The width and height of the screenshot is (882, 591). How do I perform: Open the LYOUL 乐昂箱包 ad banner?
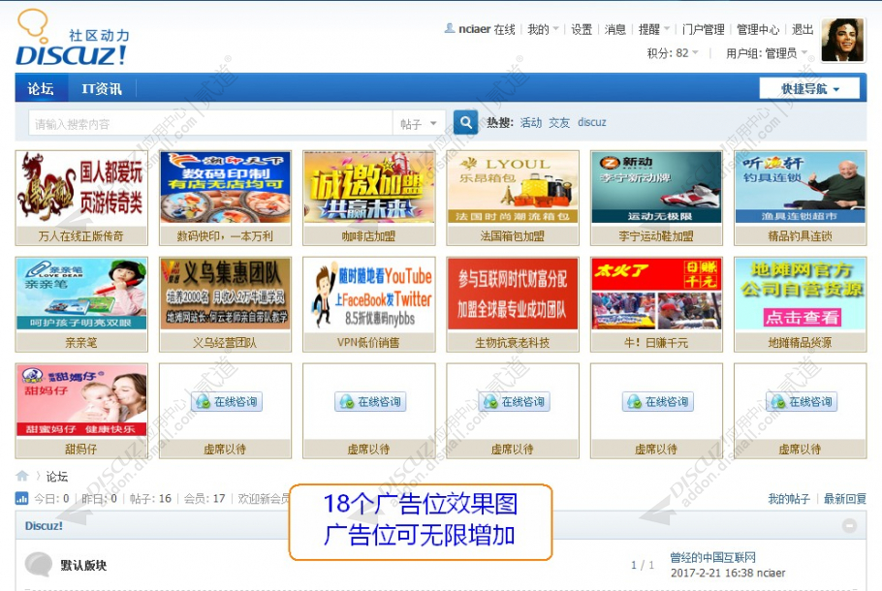[x=513, y=188]
